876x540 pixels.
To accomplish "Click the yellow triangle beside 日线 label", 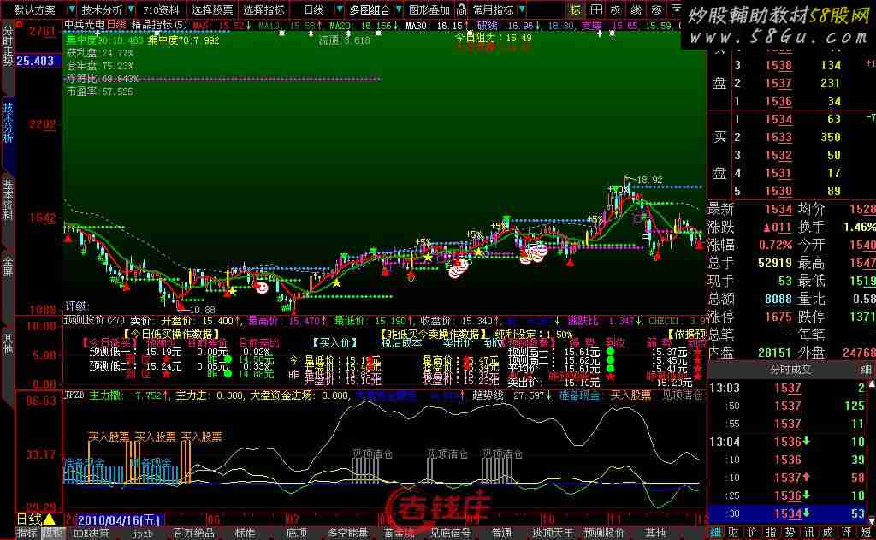I will tap(49, 519).
